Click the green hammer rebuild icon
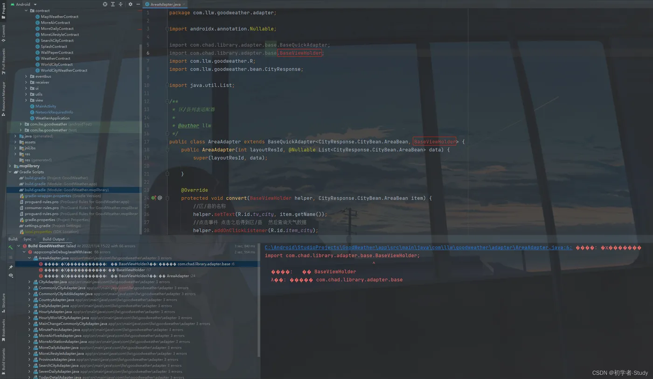The image size is (653, 379). 11,247
